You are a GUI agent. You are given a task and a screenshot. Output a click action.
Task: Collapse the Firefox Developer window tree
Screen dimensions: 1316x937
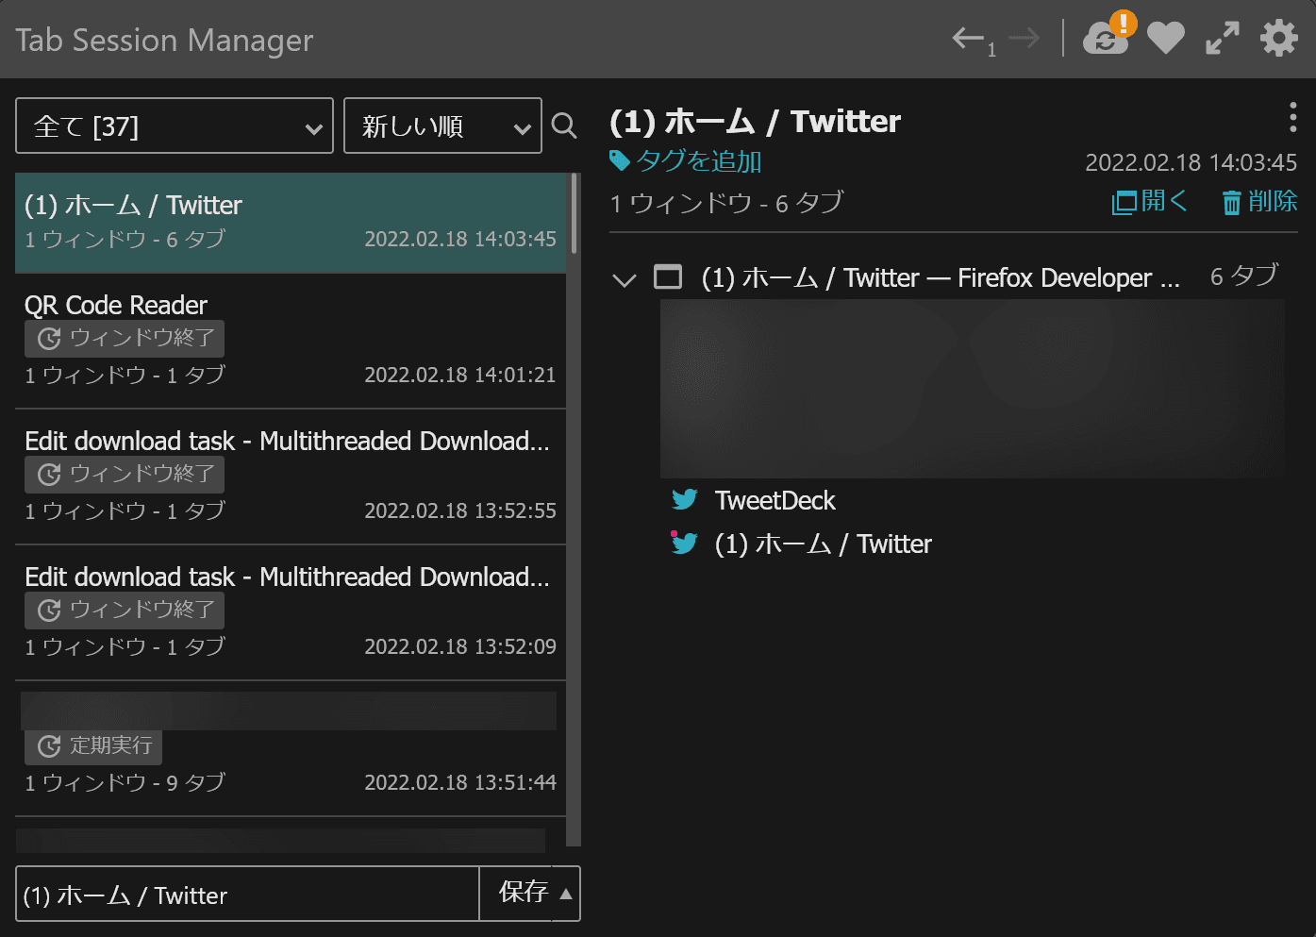pyautogui.click(x=625, y=279)
